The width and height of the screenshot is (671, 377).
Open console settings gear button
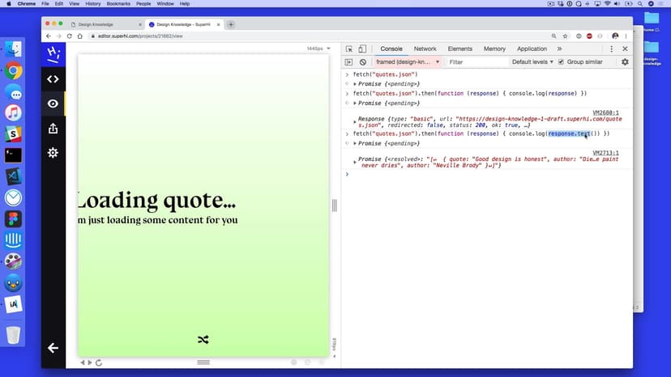tap(625, 62)
